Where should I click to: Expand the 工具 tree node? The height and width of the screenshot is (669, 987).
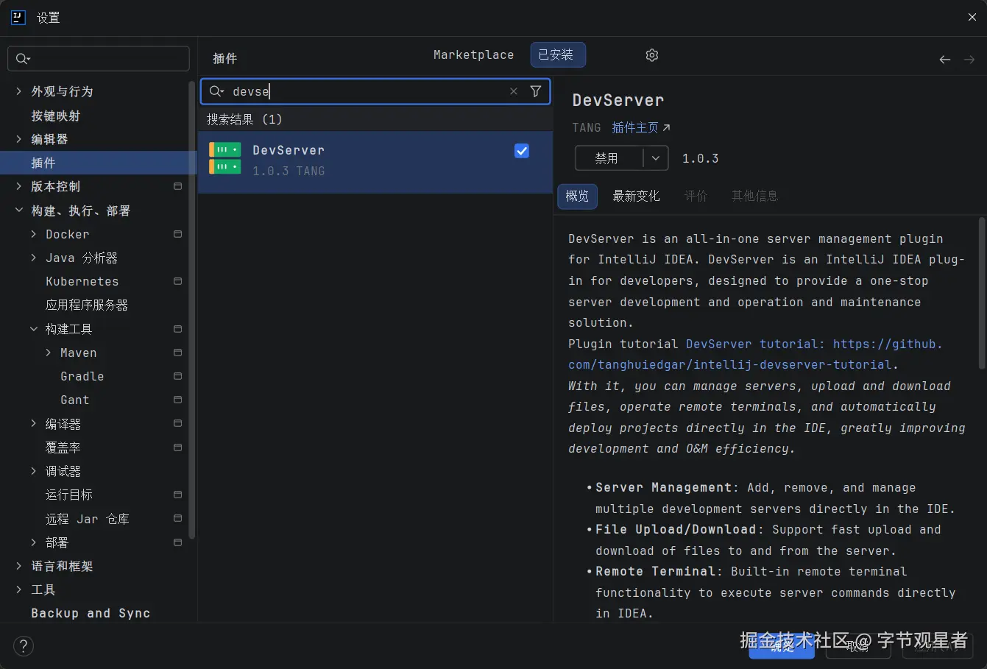click(x=19, y=590)
